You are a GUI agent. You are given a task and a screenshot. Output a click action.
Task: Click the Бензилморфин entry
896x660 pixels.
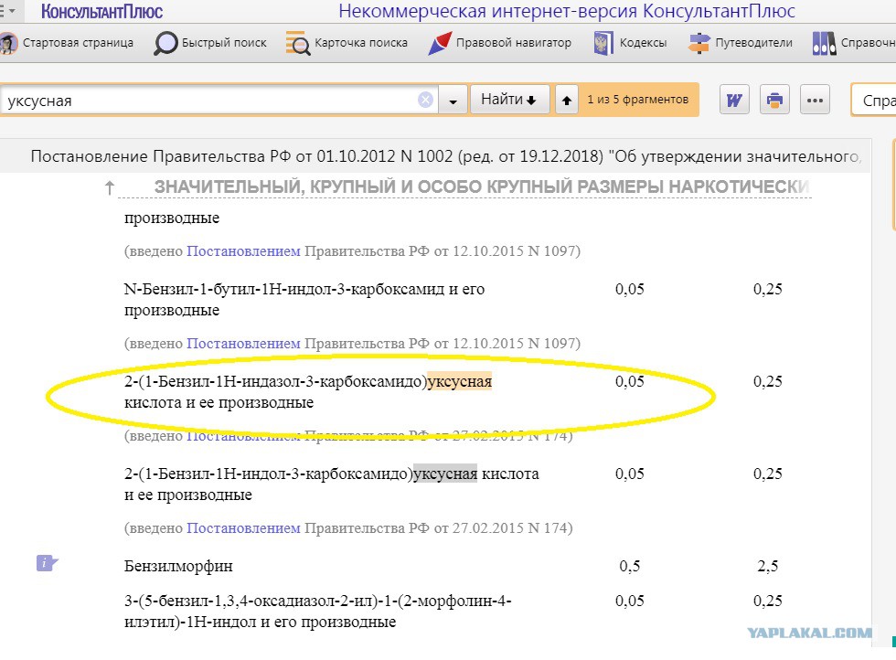178,566
